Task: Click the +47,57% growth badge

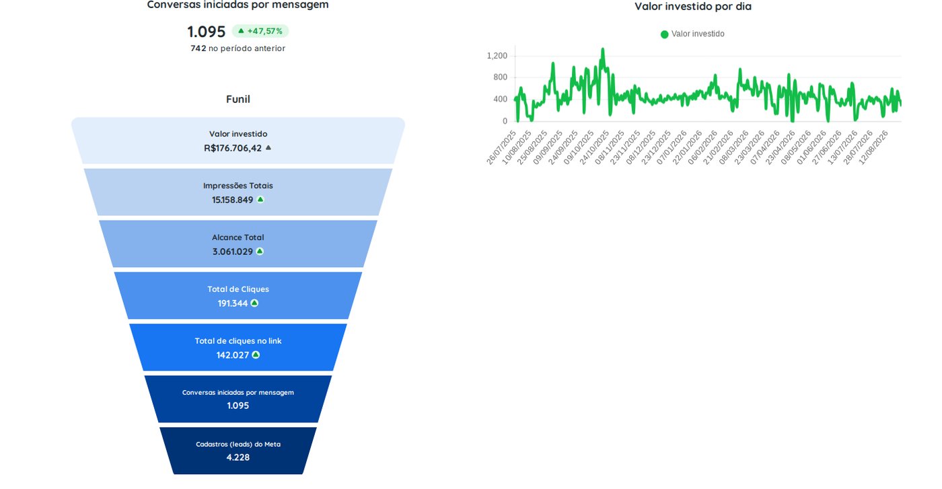Action: click(260, 31)
